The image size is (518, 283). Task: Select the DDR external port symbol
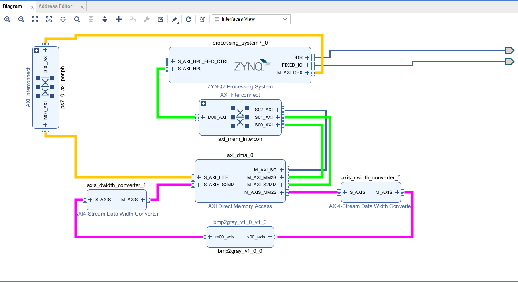click(x=509, y=50)
